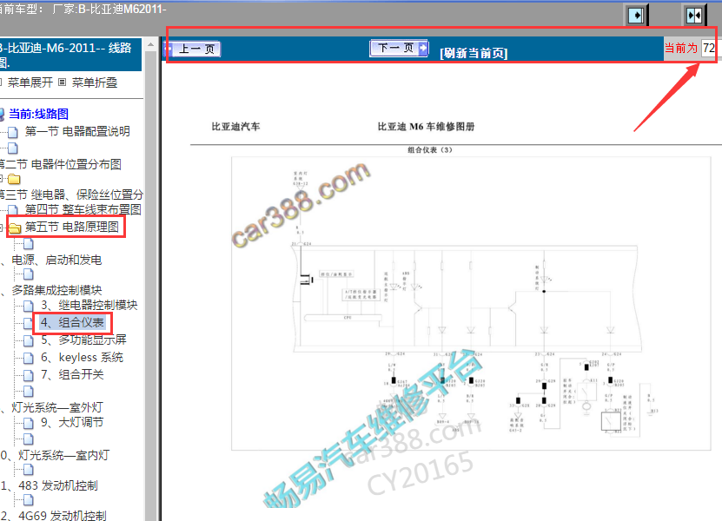Open 电源、启动和发电 entry
722x521 pixels.
[x=56, y=260]
